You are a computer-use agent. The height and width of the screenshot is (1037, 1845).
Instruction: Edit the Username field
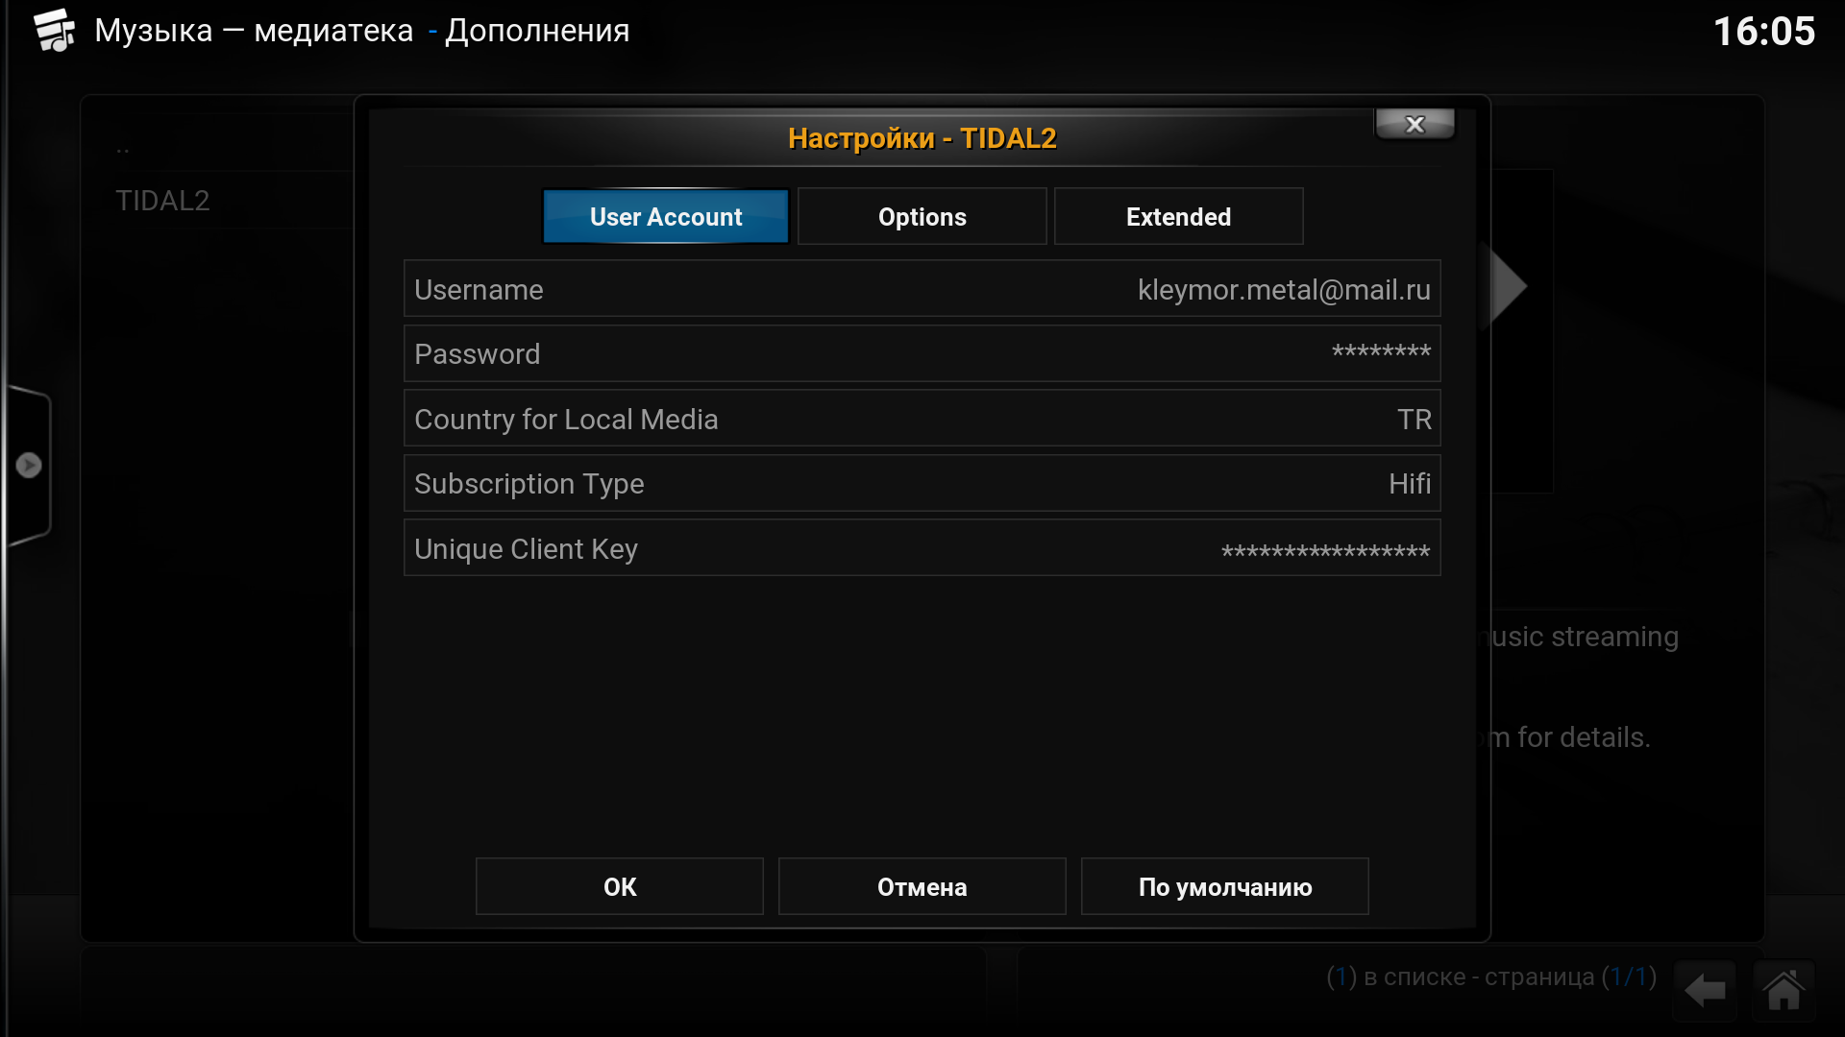click(922, 289)
